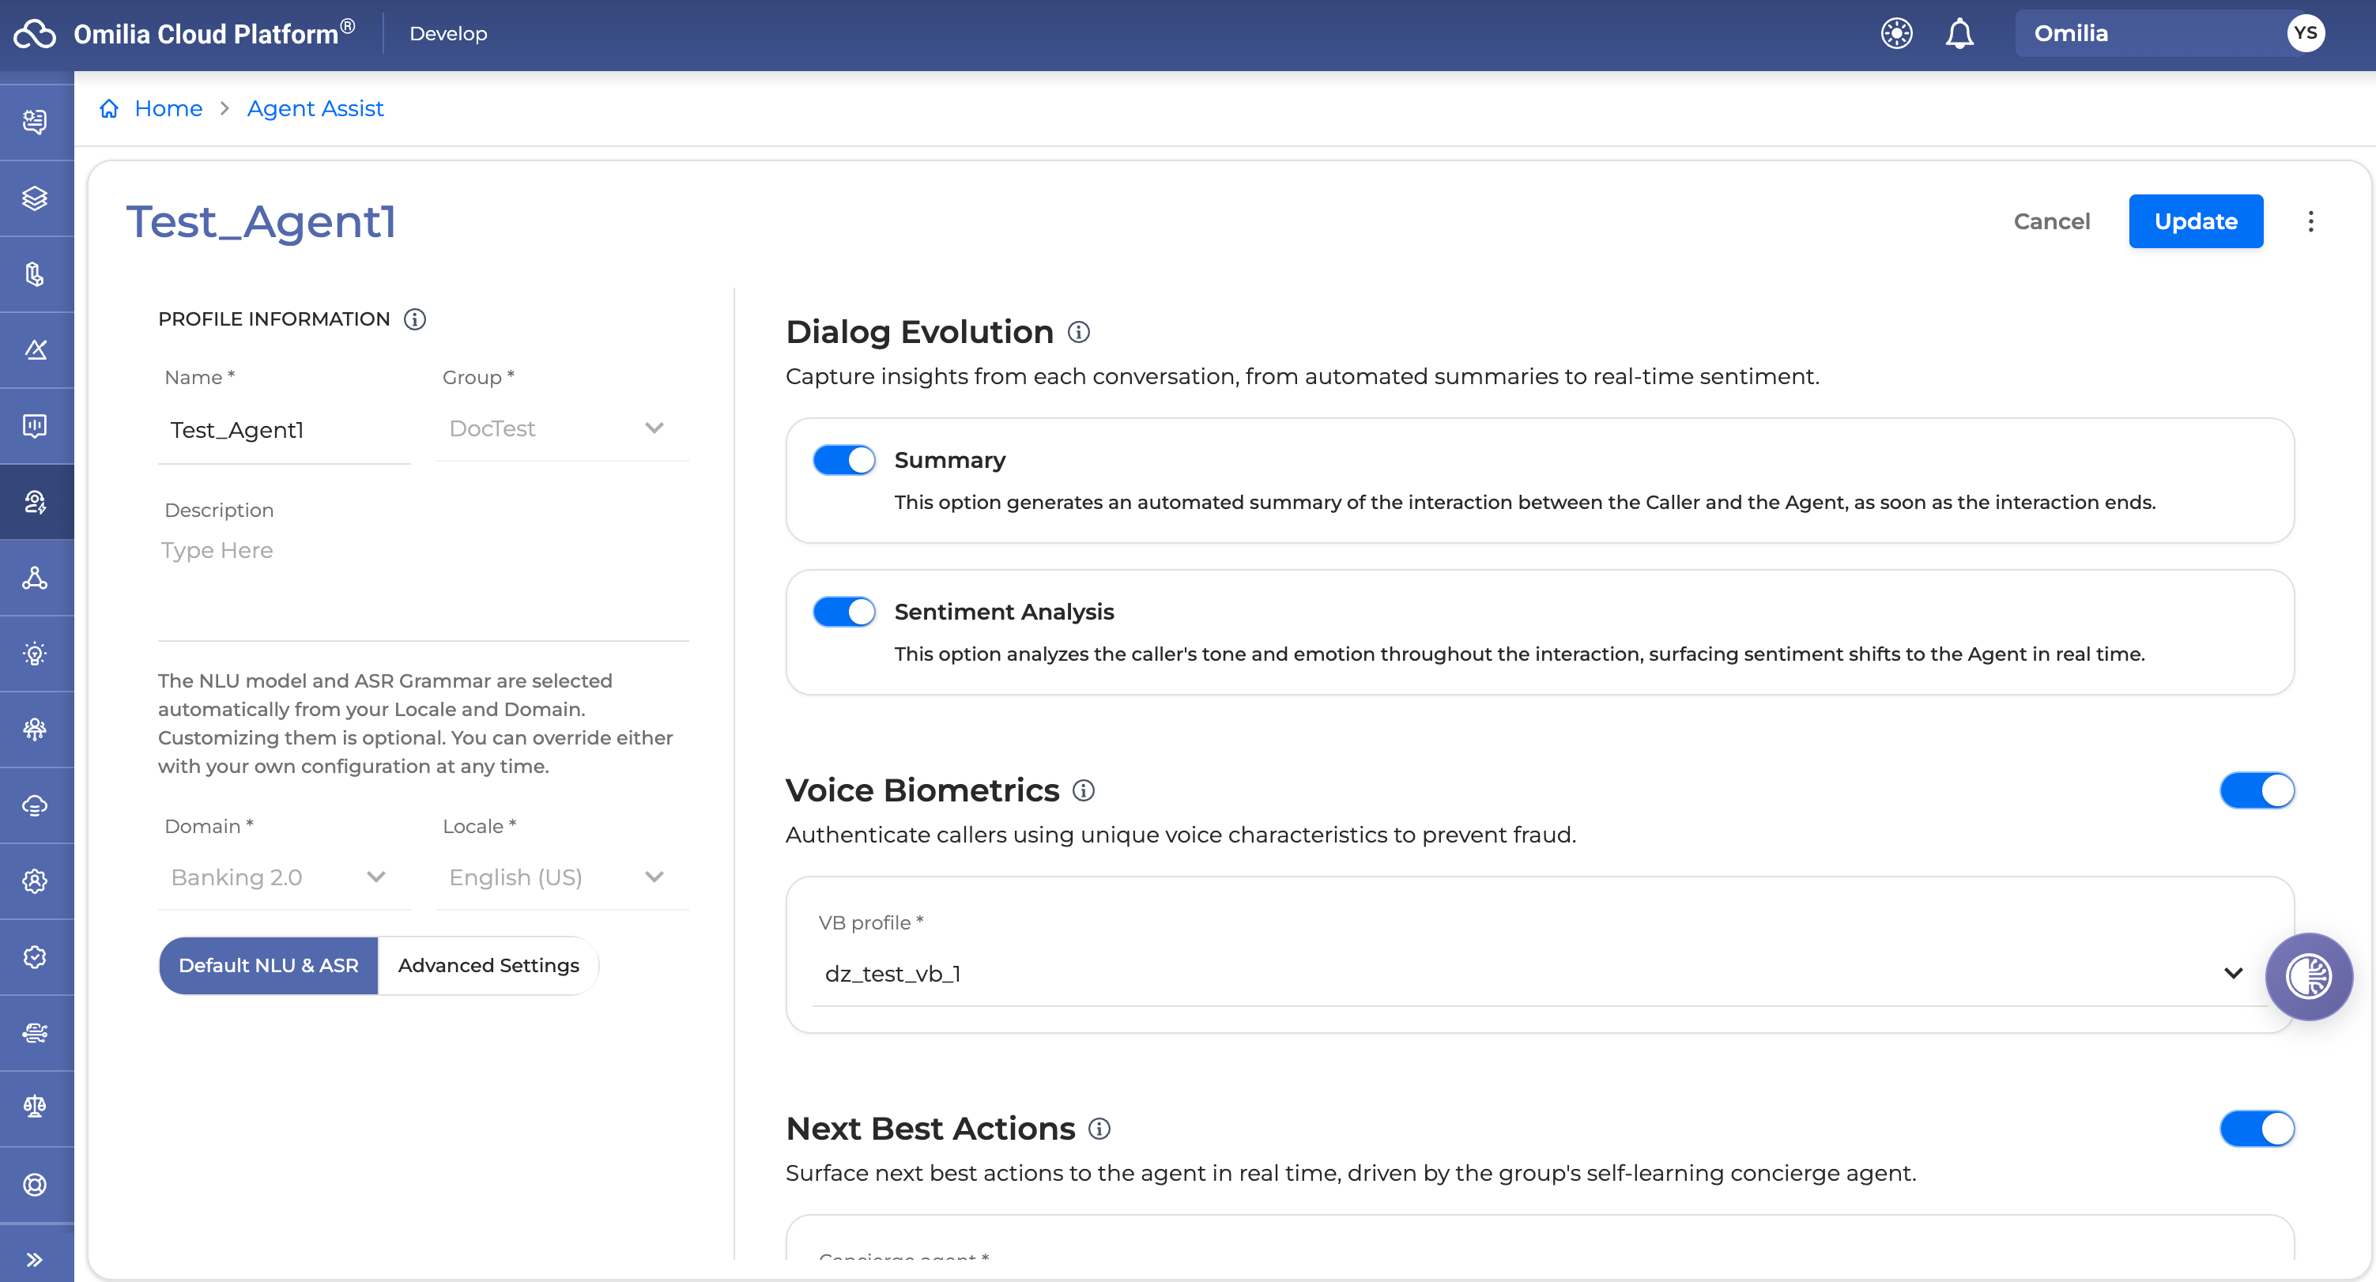
Task: Click the Test_Agent1 page heading
Action: pyautogui.click(x=261, y=222)
